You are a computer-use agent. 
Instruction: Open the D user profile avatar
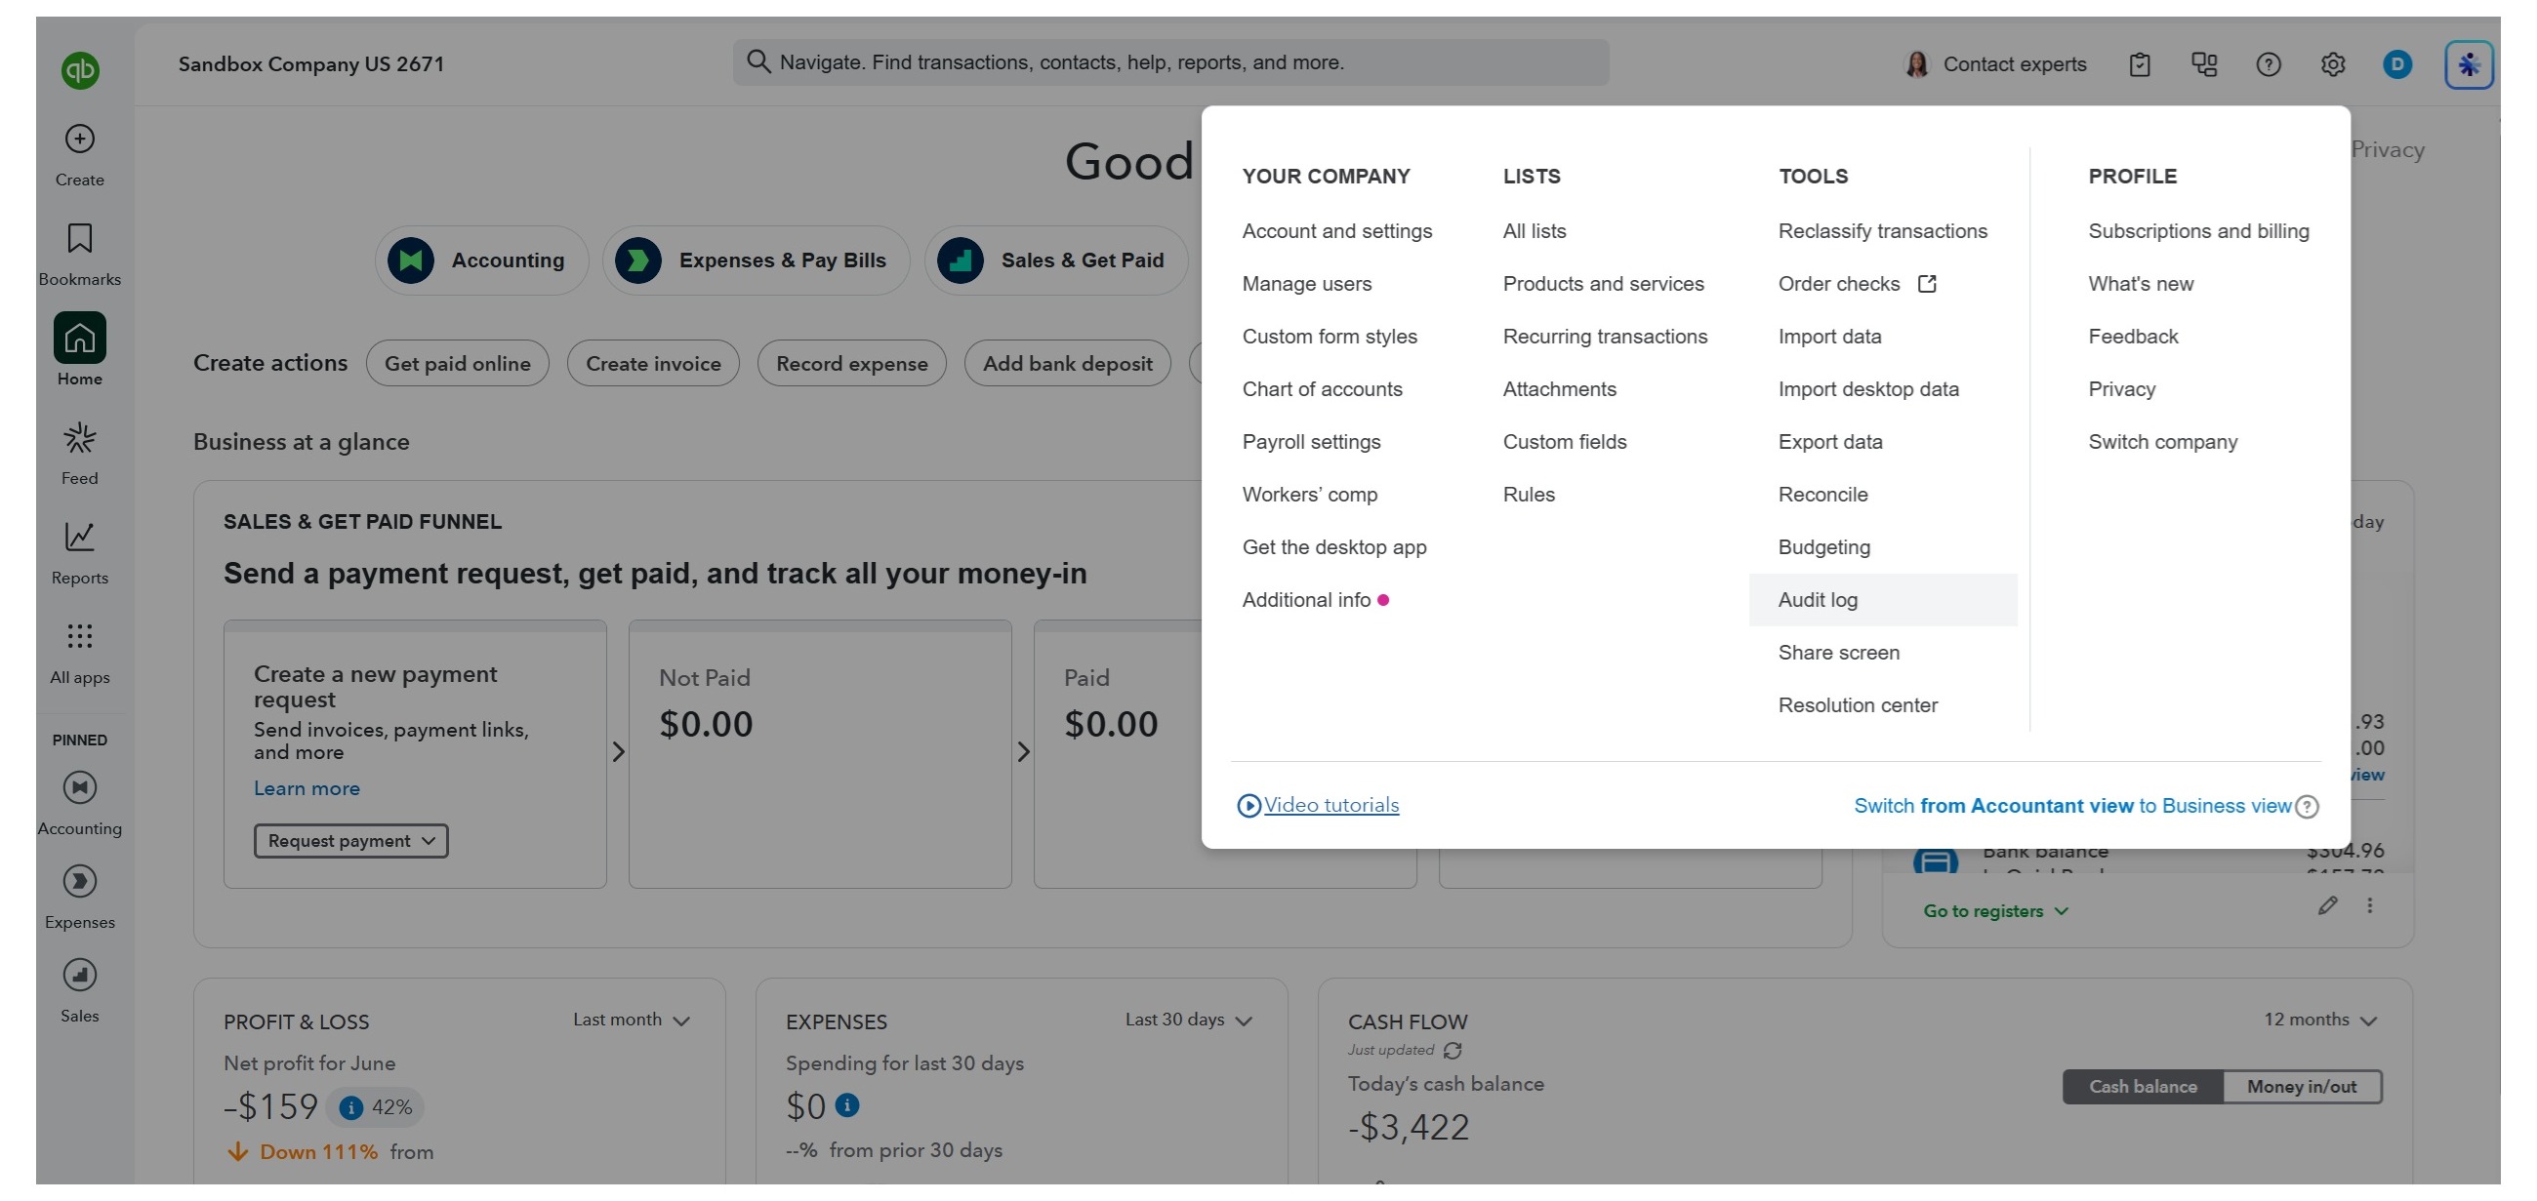click(2397, 65)
